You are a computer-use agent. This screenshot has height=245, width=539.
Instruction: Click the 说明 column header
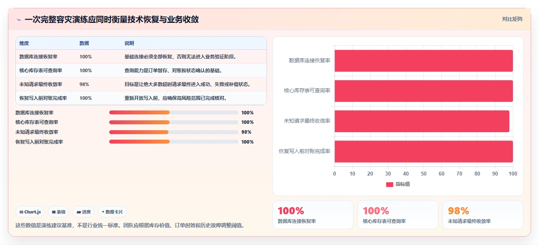(129, 43)
